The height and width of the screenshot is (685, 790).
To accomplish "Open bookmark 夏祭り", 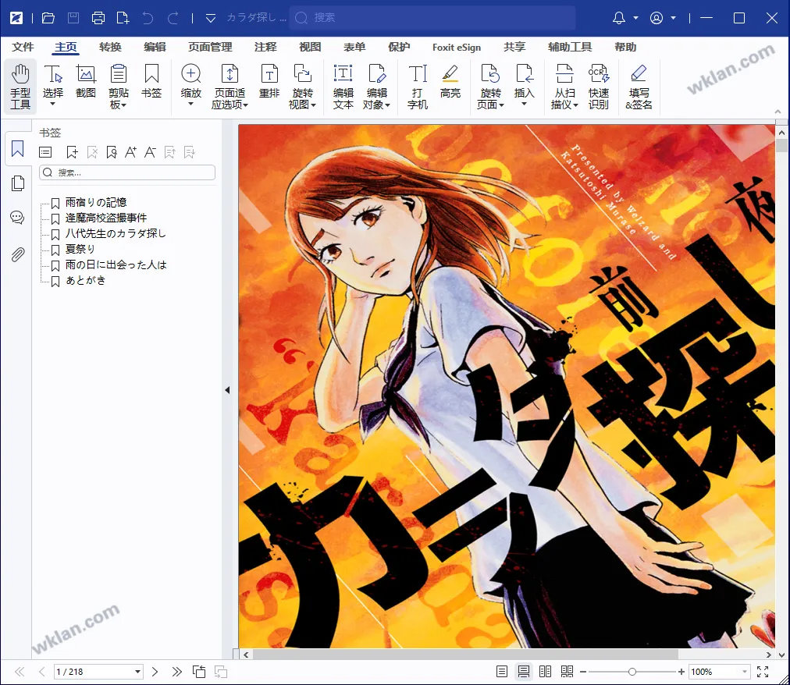I will tap(80, 250).
